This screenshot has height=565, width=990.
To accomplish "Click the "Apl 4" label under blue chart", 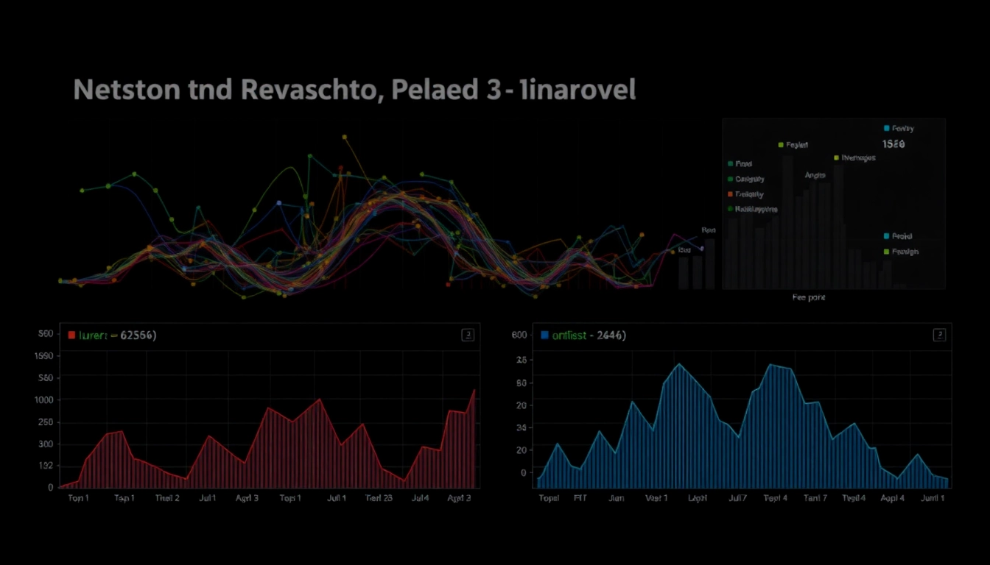I will tap(892, 498).
